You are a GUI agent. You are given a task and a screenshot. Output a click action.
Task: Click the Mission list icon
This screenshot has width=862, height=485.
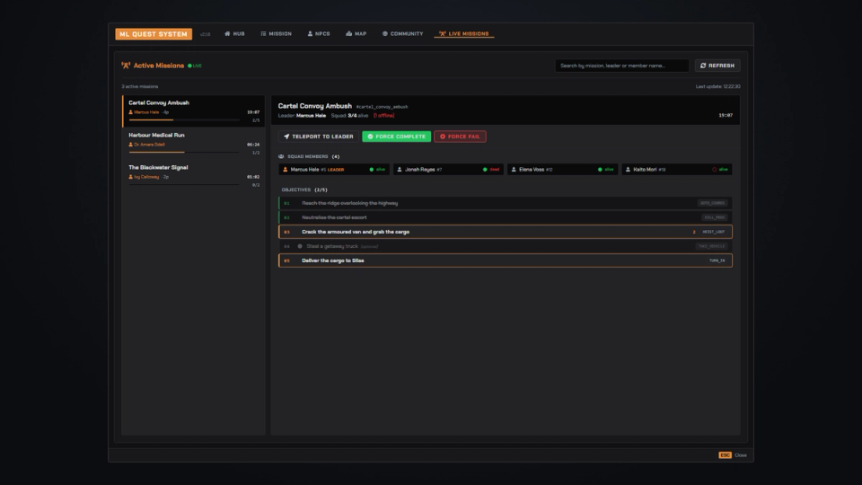[263, 33]
